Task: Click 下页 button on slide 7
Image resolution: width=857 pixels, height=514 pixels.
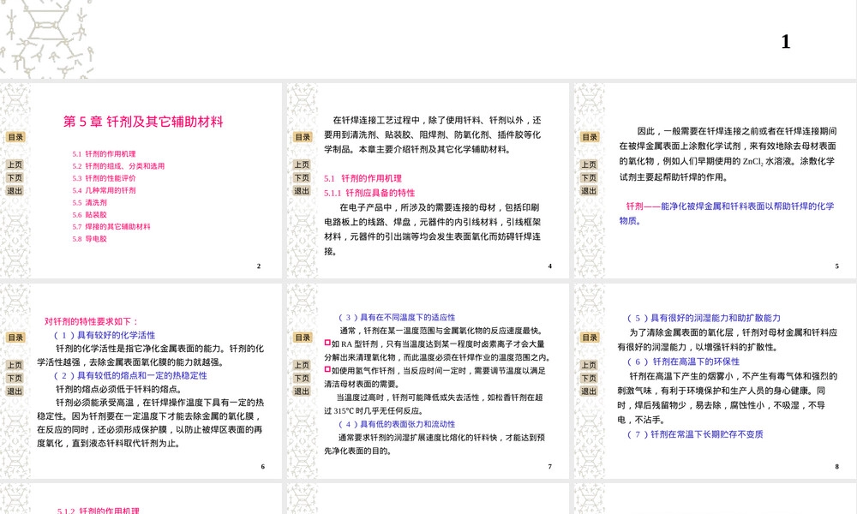Action: 302,378
